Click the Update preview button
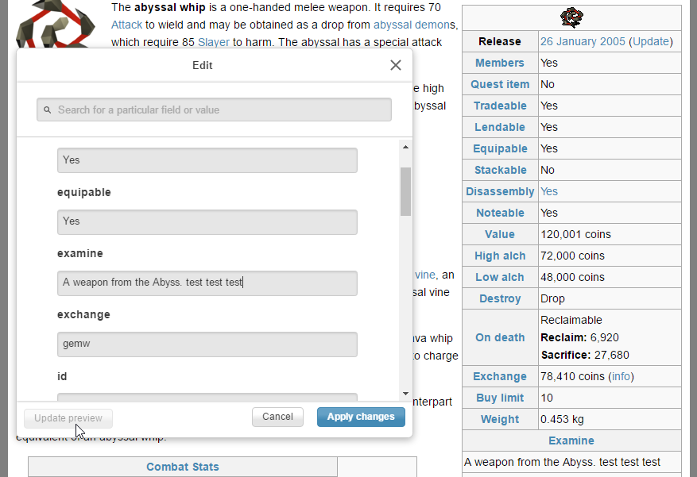 [x=68, y=417]
